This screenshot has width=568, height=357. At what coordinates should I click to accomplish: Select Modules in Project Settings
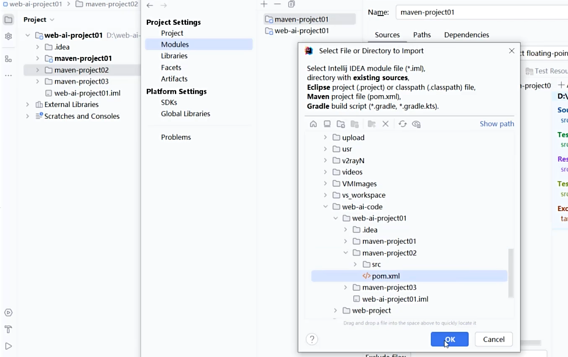click(x=199, y=44)
